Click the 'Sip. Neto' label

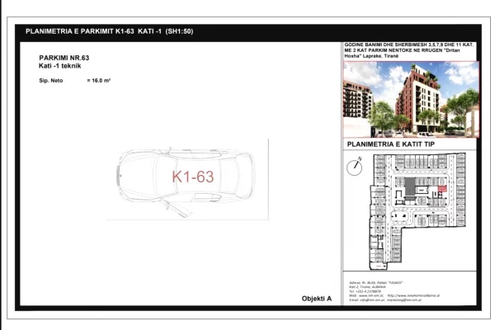(51, 82)
